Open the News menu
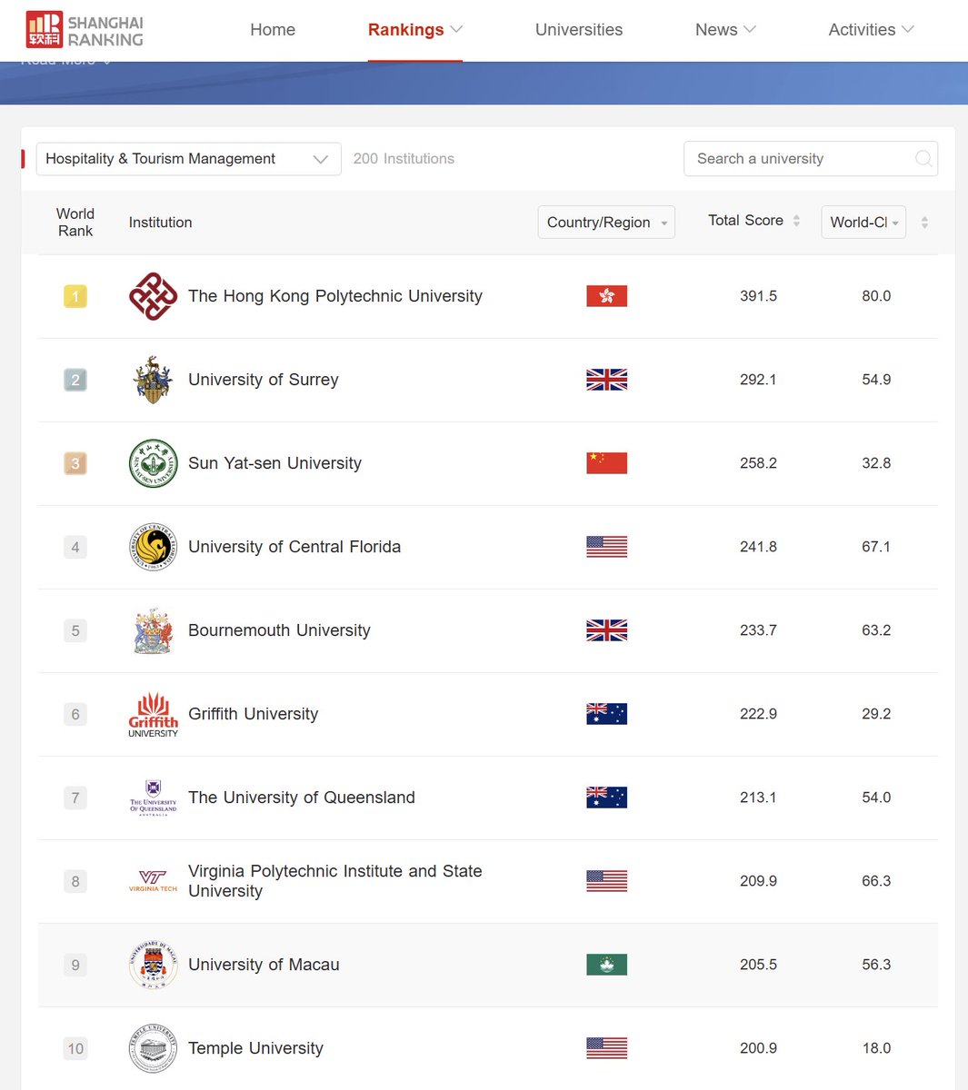This screenshot has height=1090, width=968. click(x=716, y=30)
